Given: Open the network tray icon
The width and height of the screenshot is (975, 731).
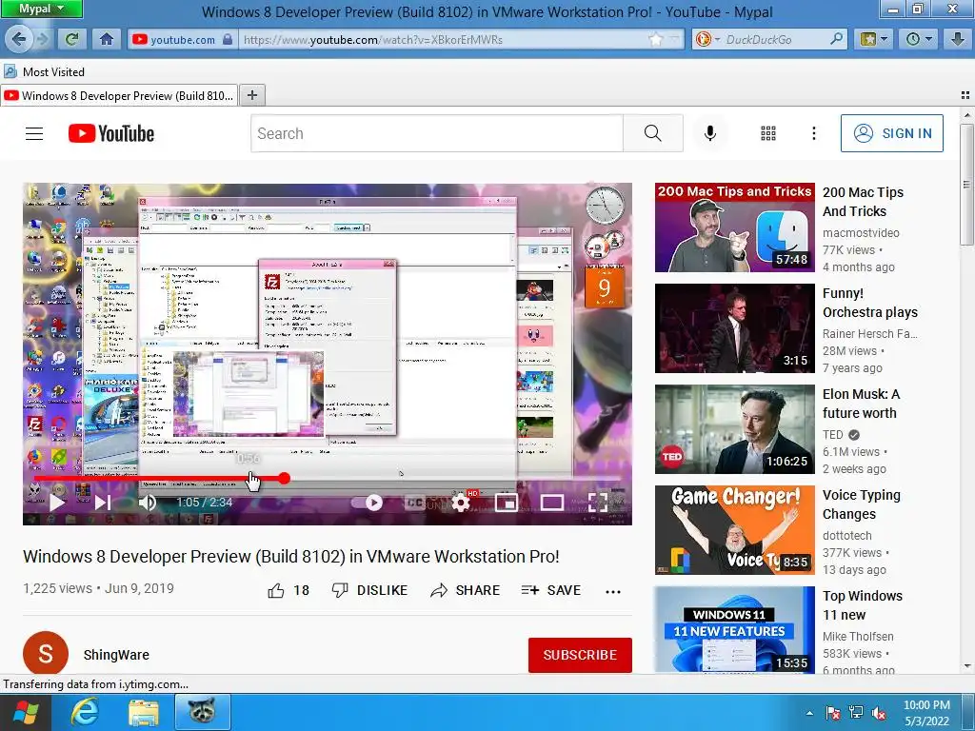Looking at the screenshot, I should tap(856, 713).
